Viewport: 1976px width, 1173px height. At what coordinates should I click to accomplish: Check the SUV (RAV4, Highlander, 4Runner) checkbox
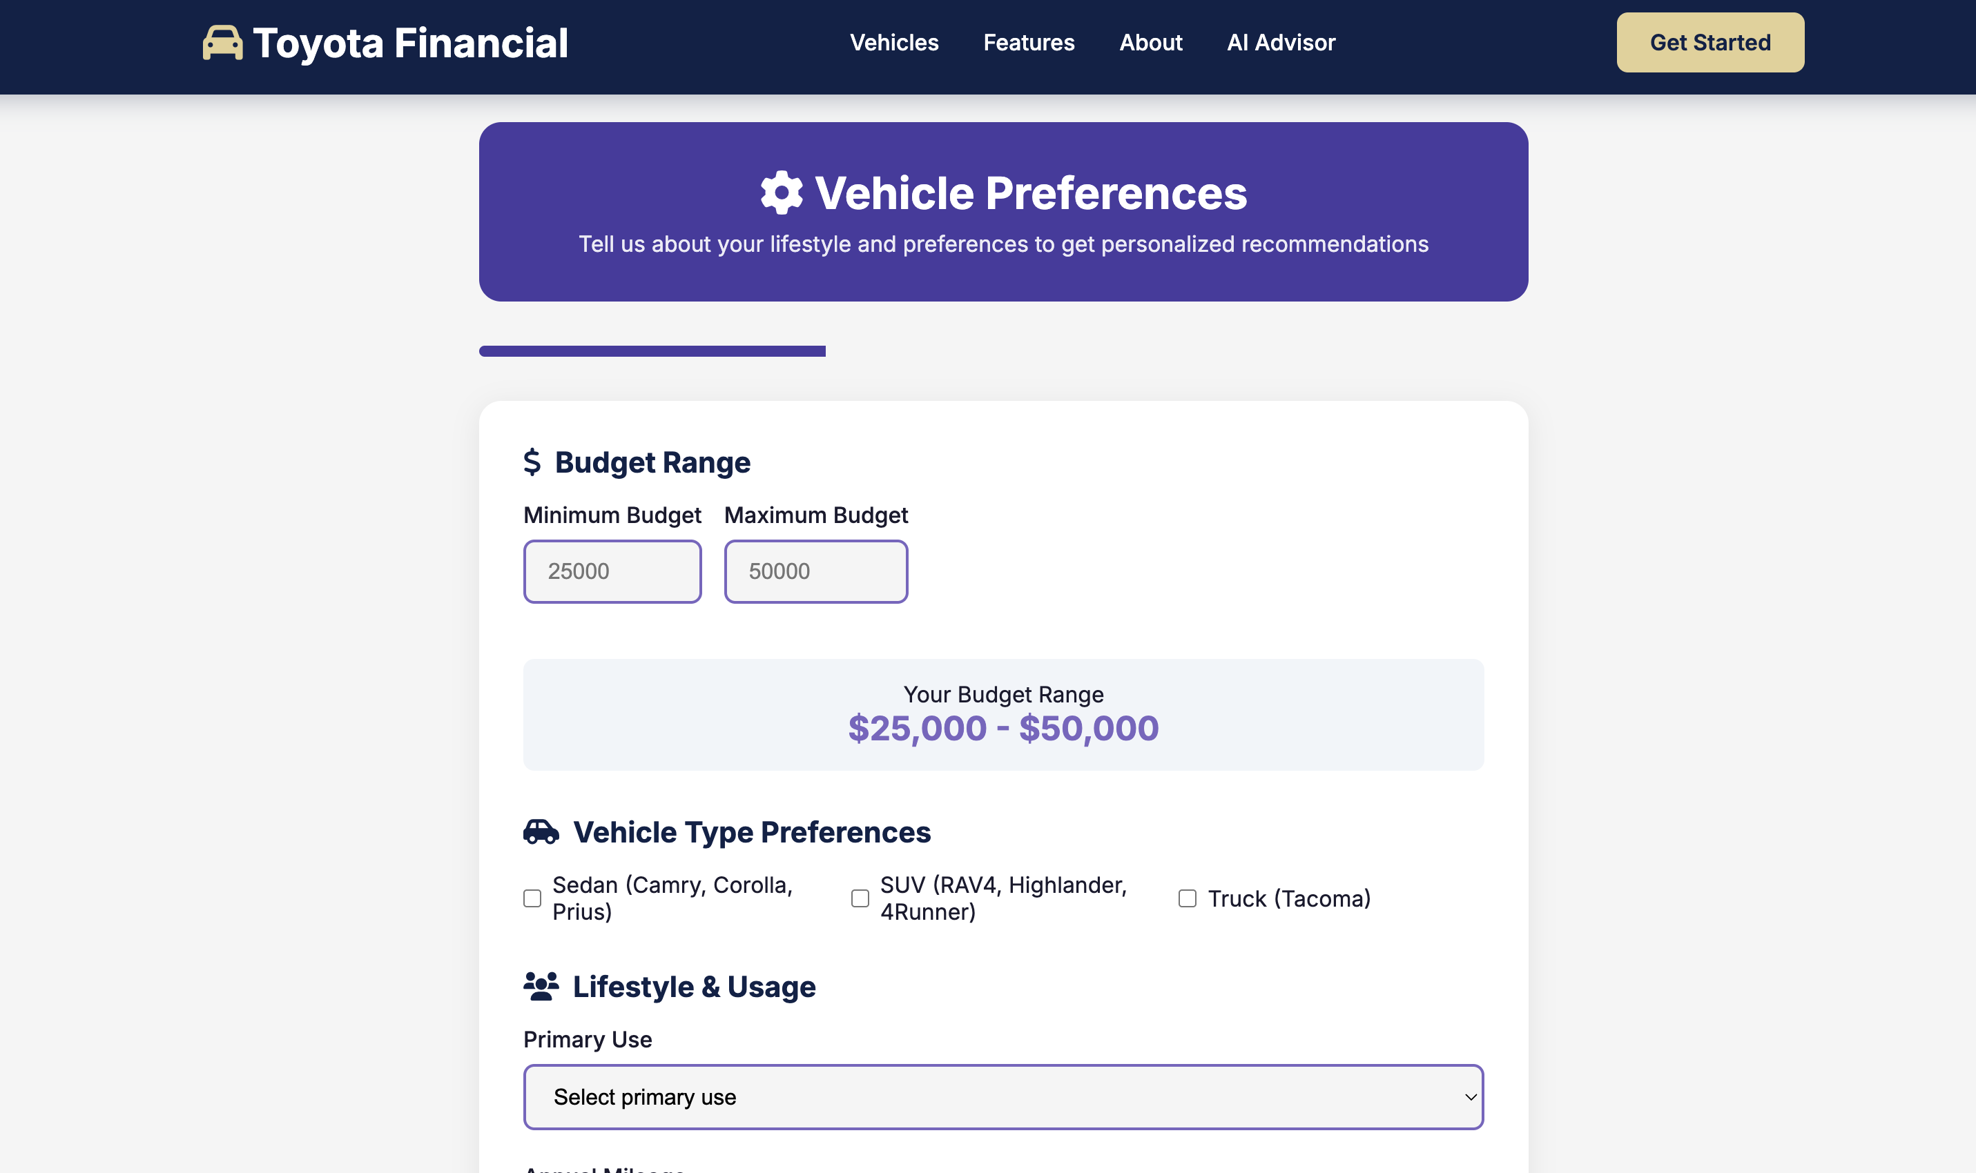pyautogui.click(x=860, y=898)
